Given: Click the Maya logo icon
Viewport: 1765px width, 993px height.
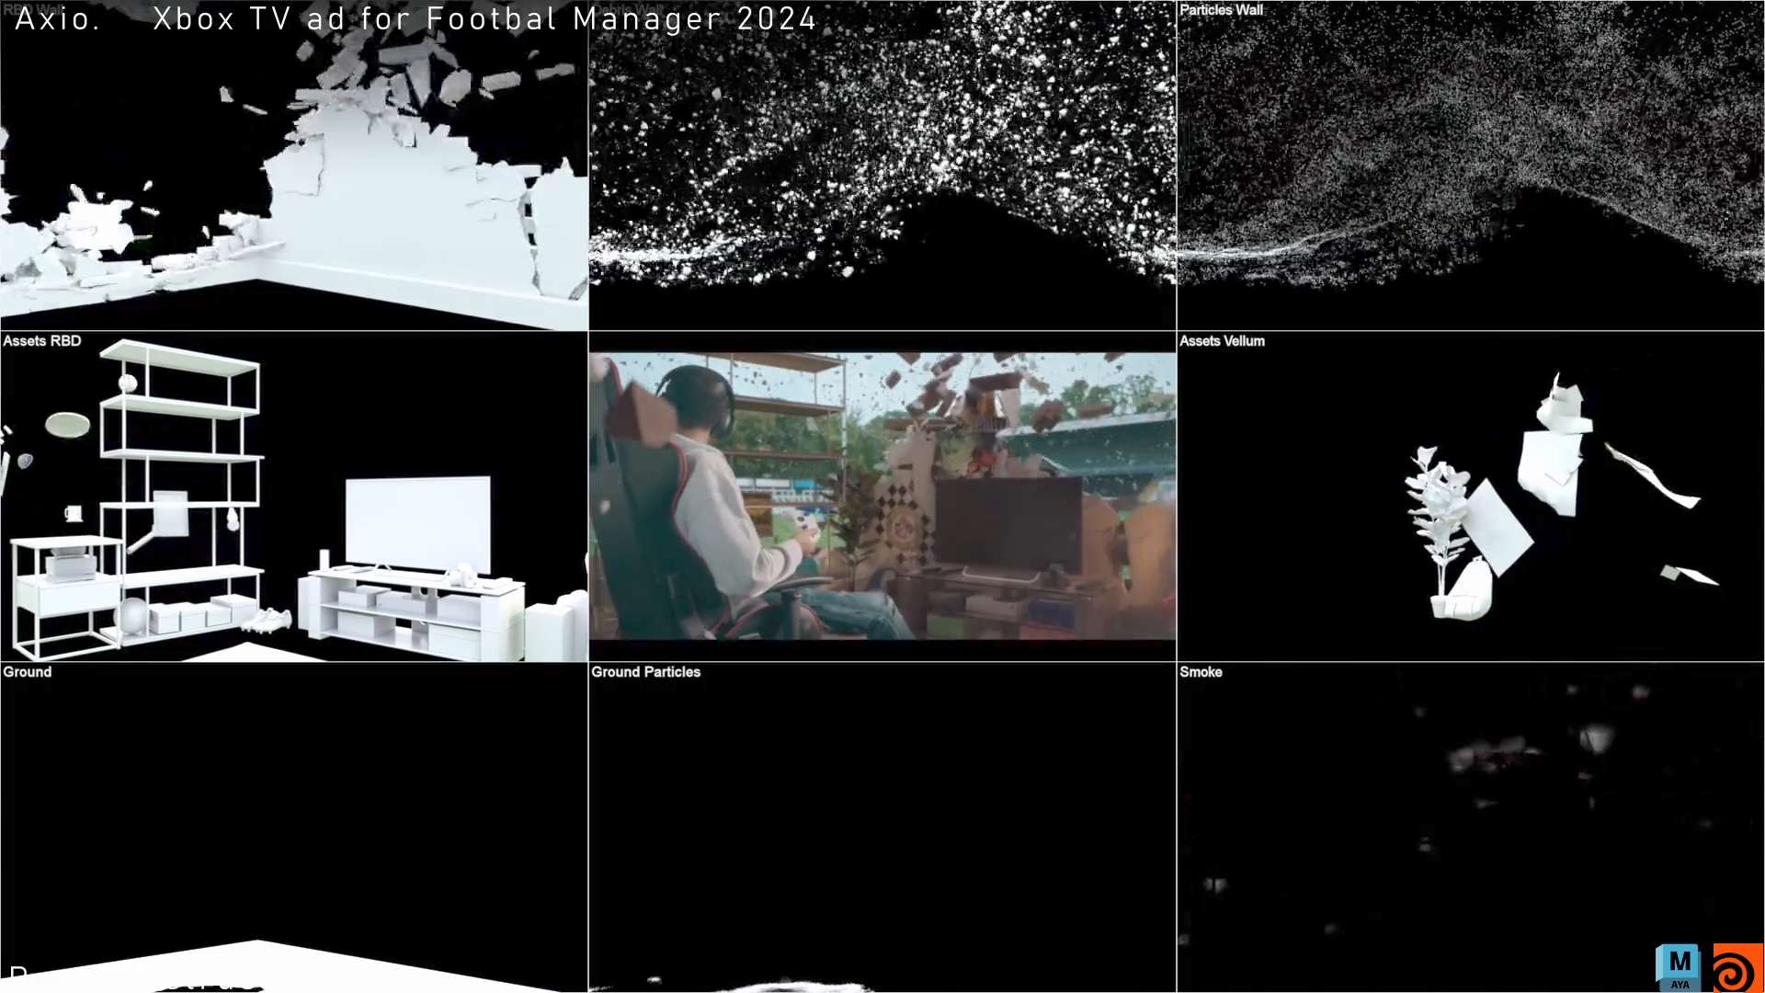Looking at the screenshot, I should pyautogui.click(x=1678, y=966).
